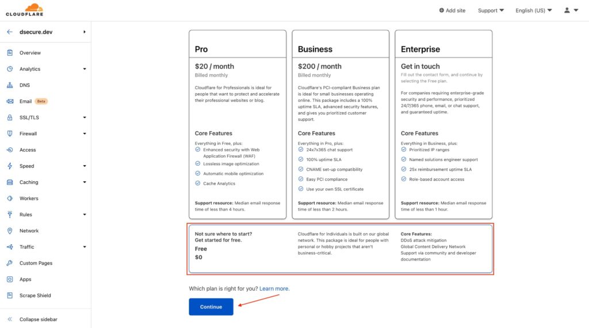Click the Traffic routing icon
Image resolution: width=589 pixels, height=328 pixels.
(x=10, y=246)
